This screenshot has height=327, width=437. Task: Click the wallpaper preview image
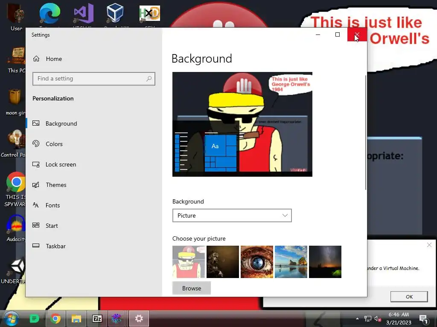click(242, 124)
